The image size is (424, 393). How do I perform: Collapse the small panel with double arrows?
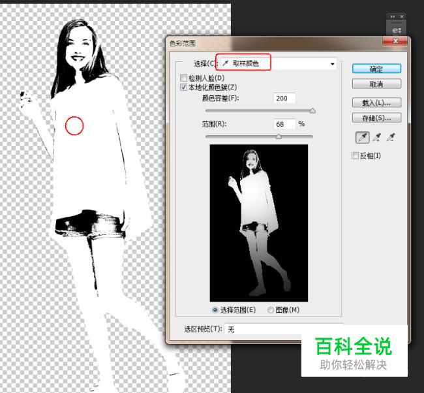[x=393, y=16]
